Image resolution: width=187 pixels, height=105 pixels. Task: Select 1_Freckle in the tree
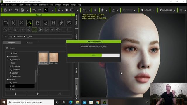pyautogui.click(x=13, y=83)
